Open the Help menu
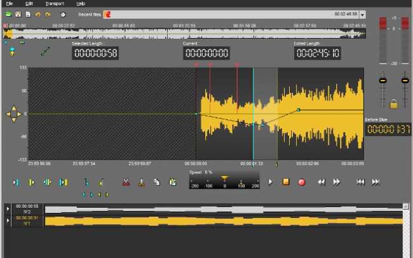The height and width of the screenshot is (258, 413). 81,3
